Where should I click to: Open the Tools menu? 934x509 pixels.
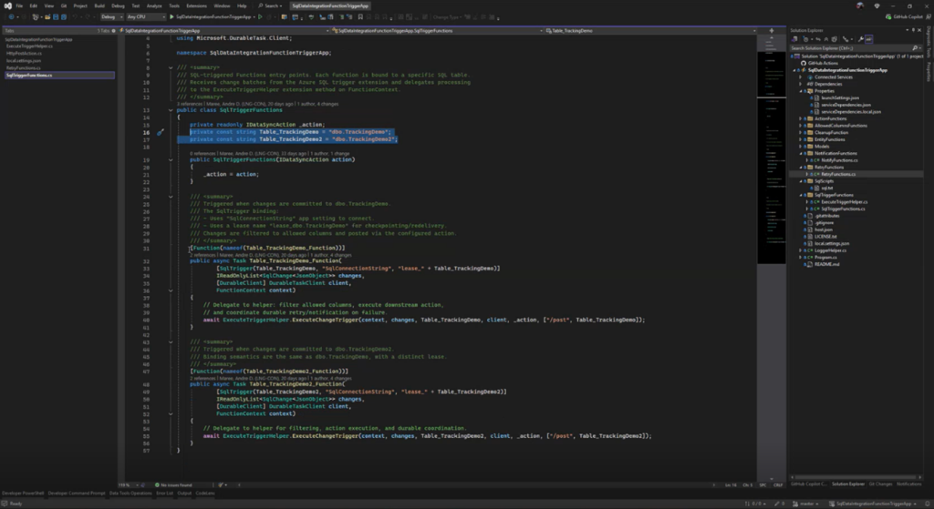(x=174, y=6)
